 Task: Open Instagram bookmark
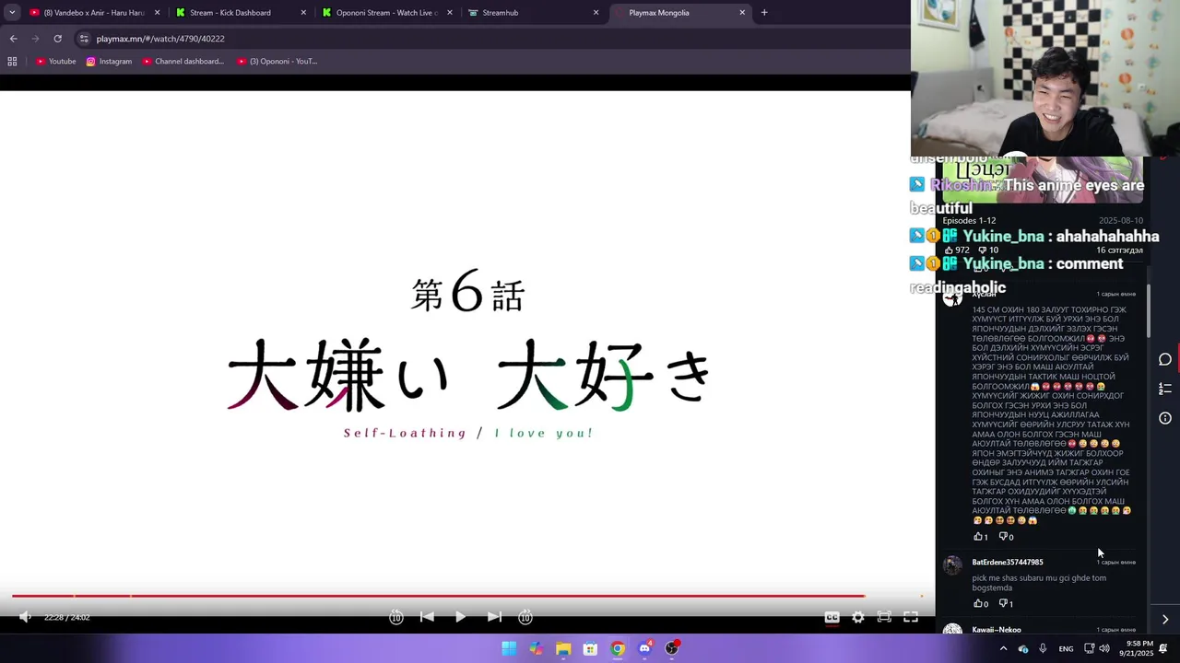(x=109, y=62)
